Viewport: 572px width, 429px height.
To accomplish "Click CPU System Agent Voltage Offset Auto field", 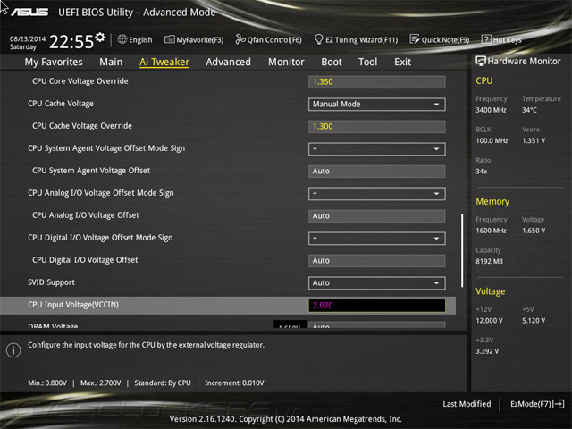I will [377, 171].
